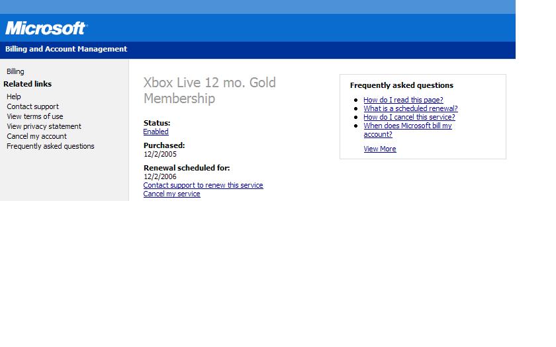556x347 pixels.
Task: Open 'When does Microsoft bill my account?'
Action: pyautogui.click(x=408, y=130)
